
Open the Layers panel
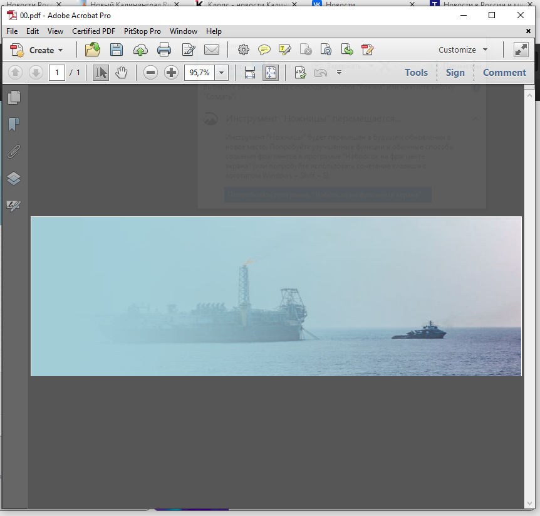14,179
